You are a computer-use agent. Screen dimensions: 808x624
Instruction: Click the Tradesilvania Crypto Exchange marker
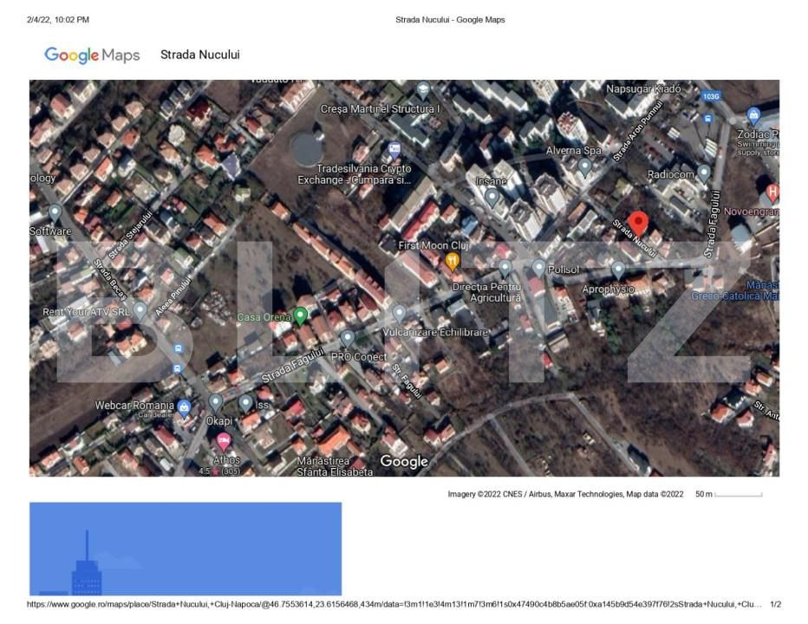[x=394, y=150]
